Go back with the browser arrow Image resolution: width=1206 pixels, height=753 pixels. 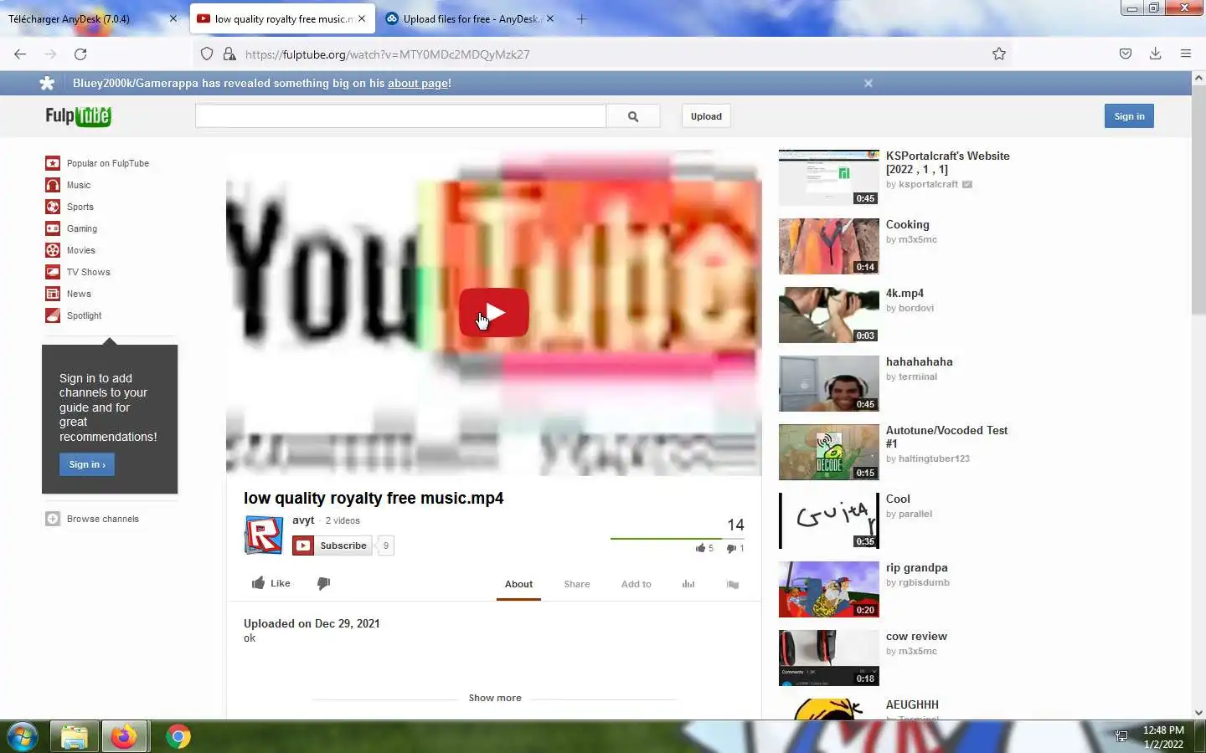20,54
